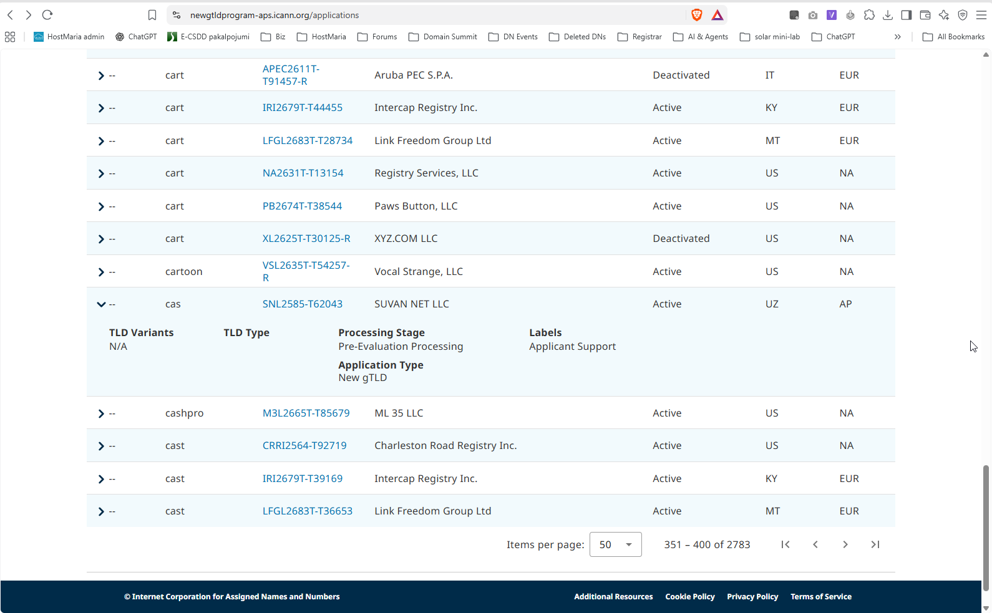Expand the Aruba PEC S.P.A. row

pyautogui.click(x=101, y=75)
